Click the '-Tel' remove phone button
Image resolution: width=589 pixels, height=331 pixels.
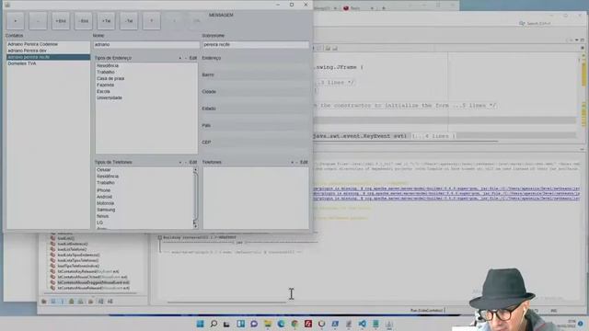129,21
